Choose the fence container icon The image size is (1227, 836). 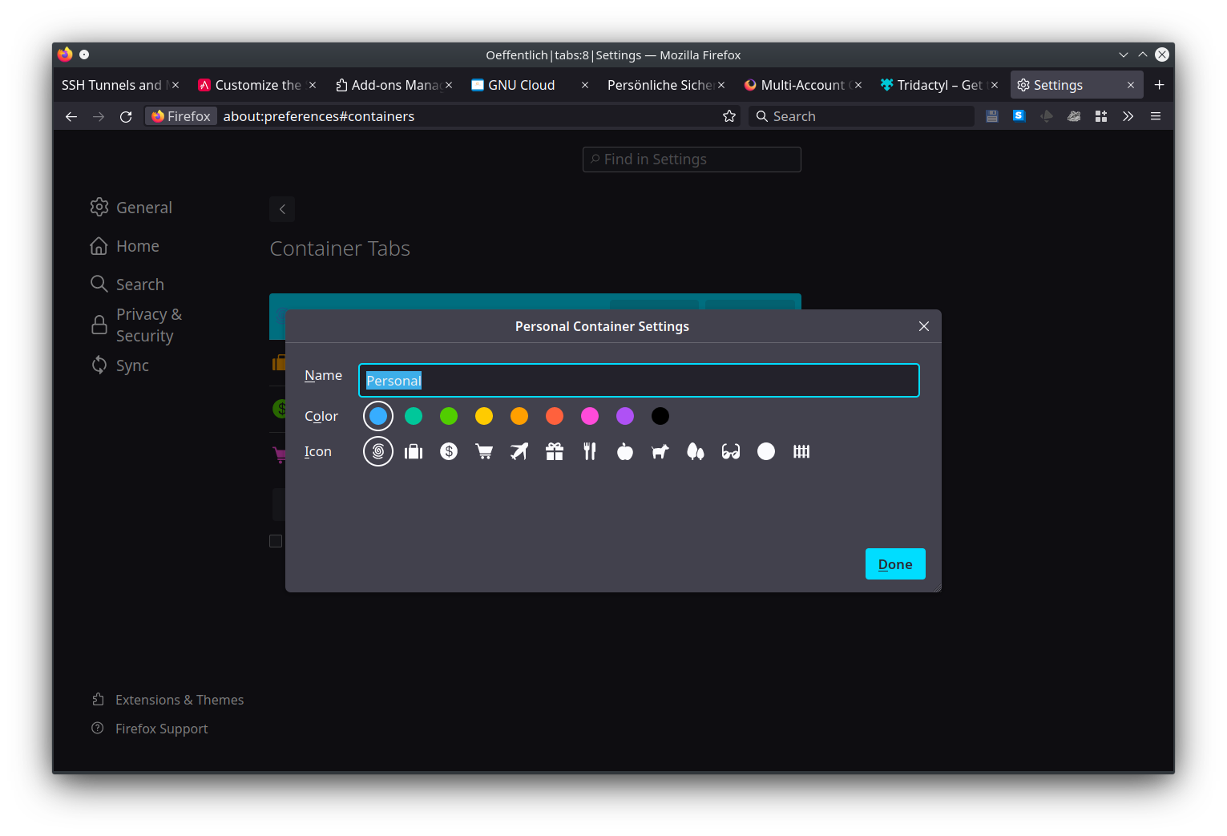tap(801, 451)
